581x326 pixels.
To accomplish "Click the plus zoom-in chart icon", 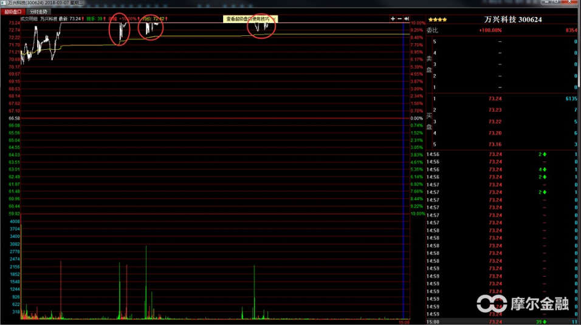I will tap(393, 18).
